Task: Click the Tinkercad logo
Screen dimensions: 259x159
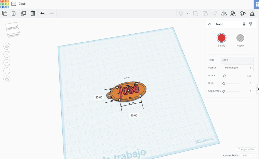Action: (4, 4)
